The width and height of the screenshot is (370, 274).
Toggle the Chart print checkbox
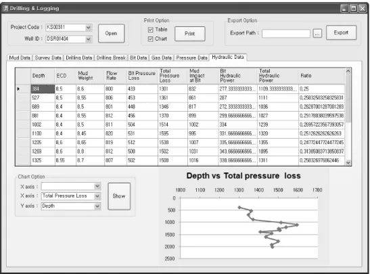click(150, 39)
